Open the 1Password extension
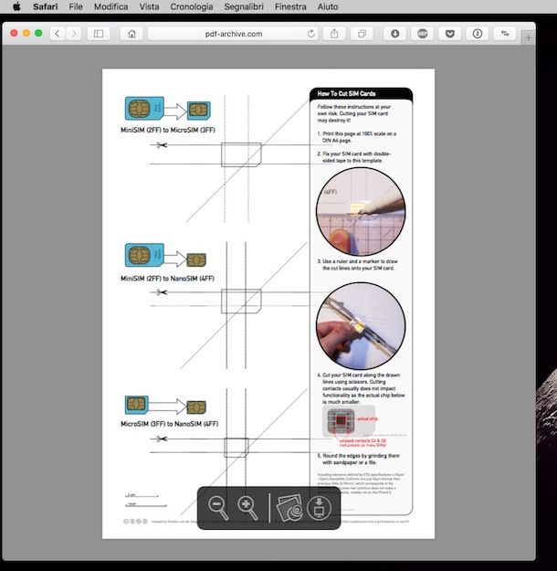The height and width of the screenshot is (571, 557). [478, 34]
